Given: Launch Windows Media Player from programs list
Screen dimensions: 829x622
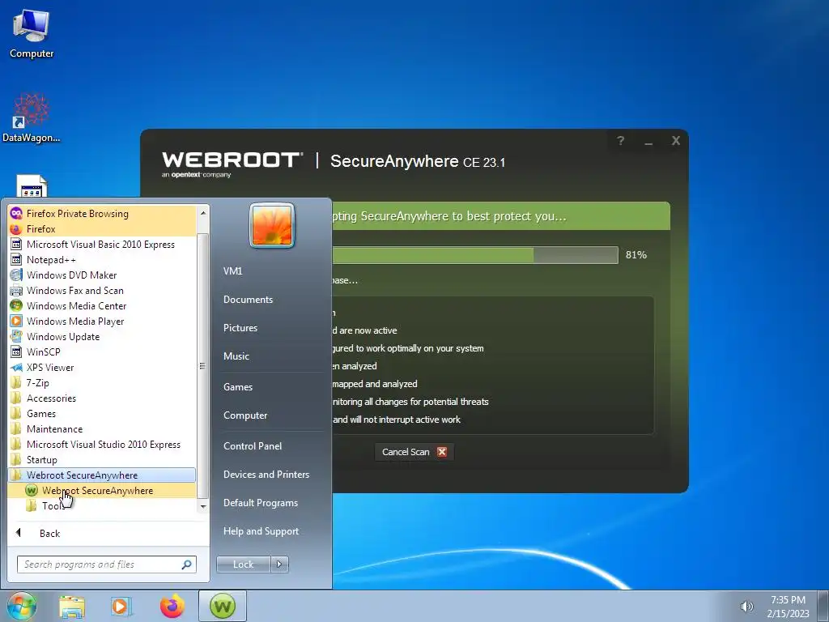Looking at the screenshot, I should [x=101, y=321].
